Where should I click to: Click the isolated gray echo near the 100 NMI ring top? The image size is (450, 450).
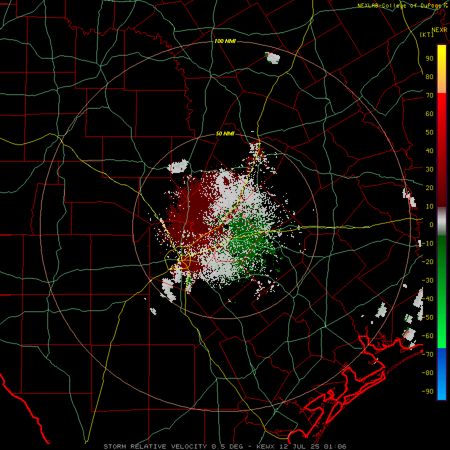pos(272,57)
